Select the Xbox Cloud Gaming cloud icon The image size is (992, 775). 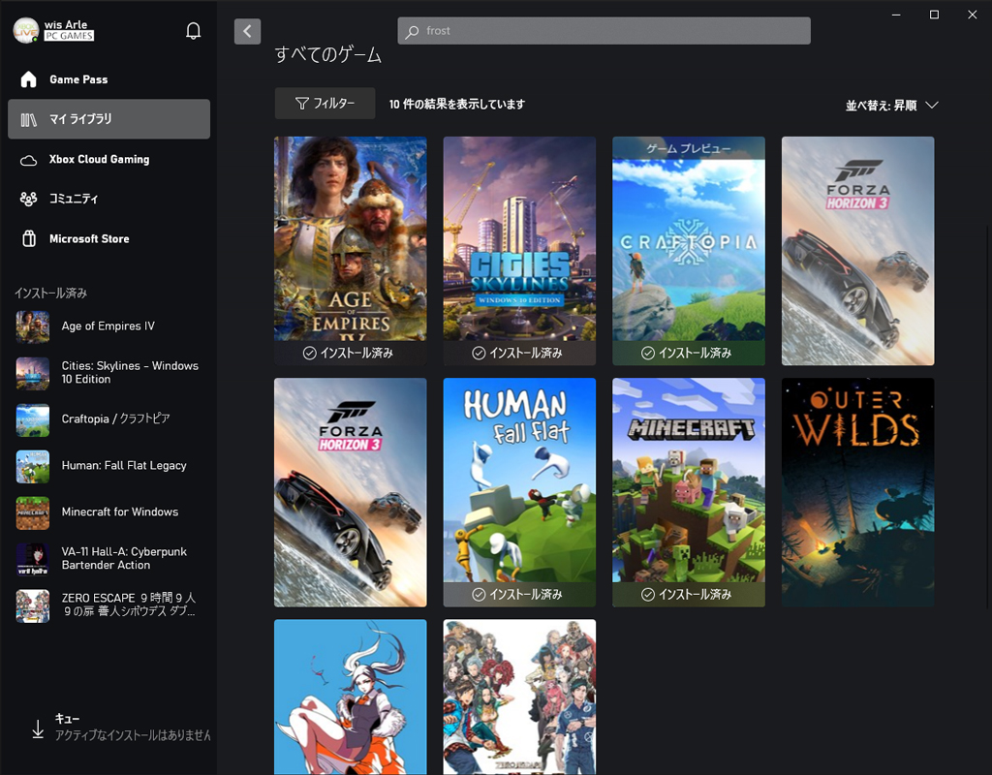(x=28, y=159)
